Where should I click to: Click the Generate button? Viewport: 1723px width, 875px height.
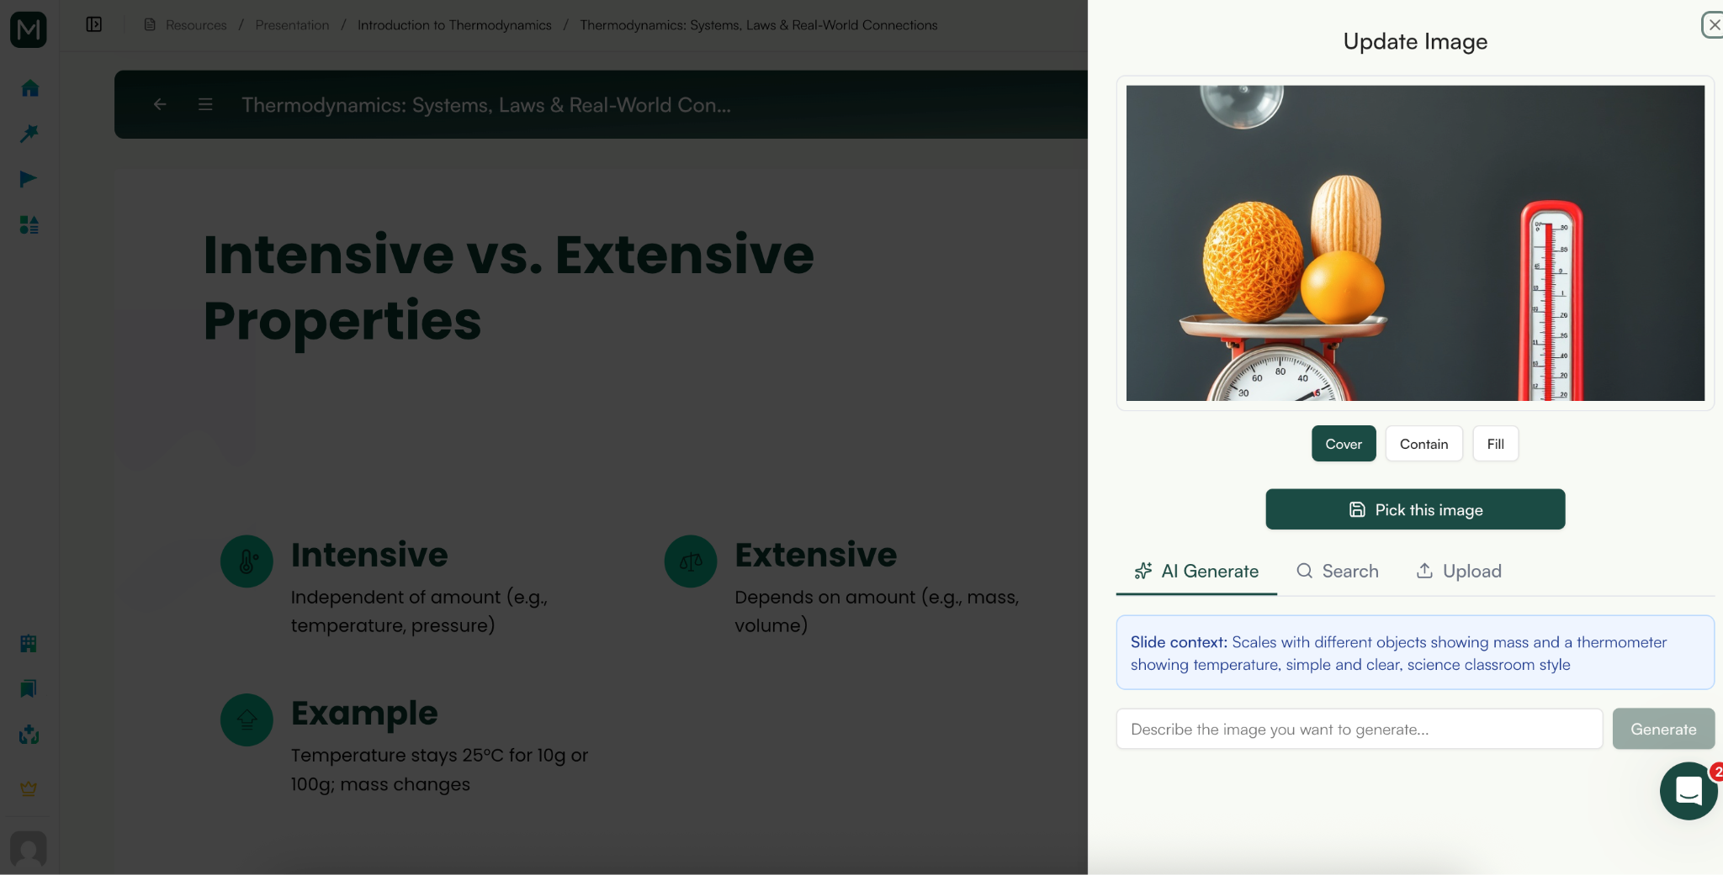pos(1662,729)
